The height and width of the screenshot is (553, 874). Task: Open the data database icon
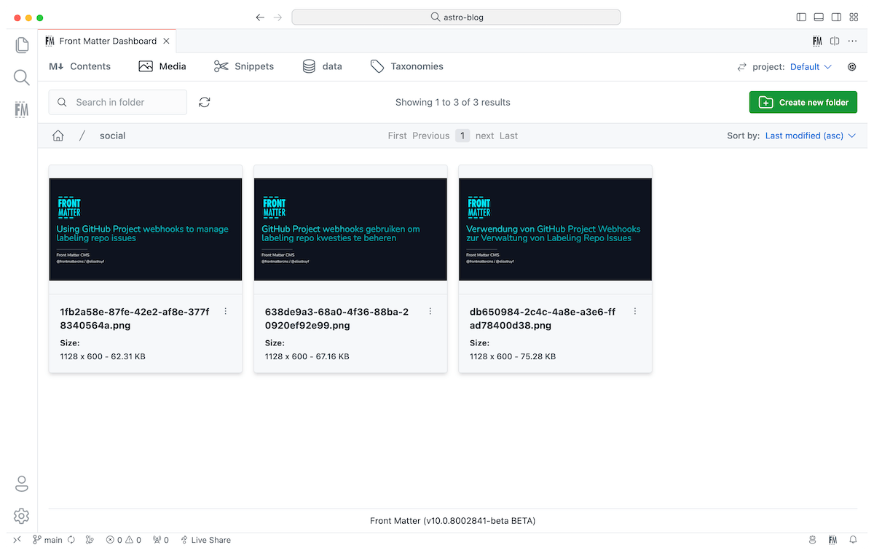pyautogui.click(x=309, y=66)
